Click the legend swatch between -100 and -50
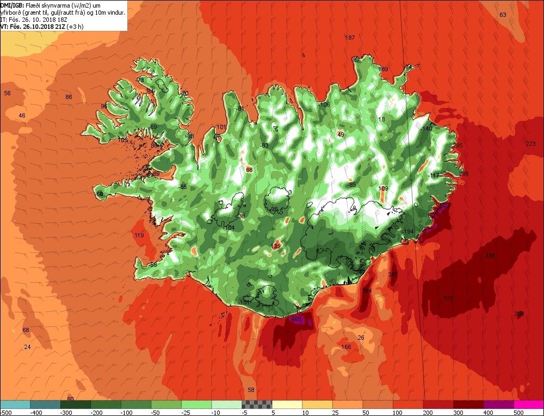This screenshot has height=416, width=544. click(x=136, y=405)
